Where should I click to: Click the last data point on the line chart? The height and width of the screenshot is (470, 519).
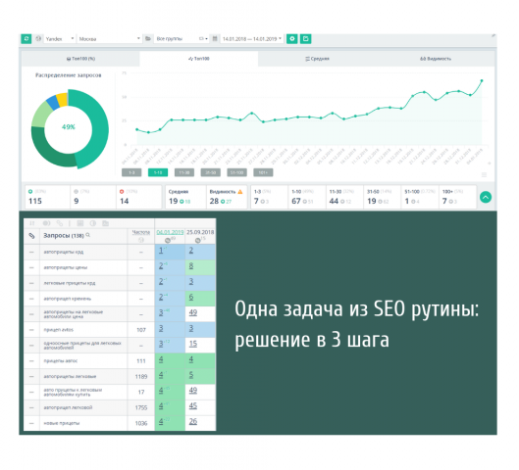(482, 80)
